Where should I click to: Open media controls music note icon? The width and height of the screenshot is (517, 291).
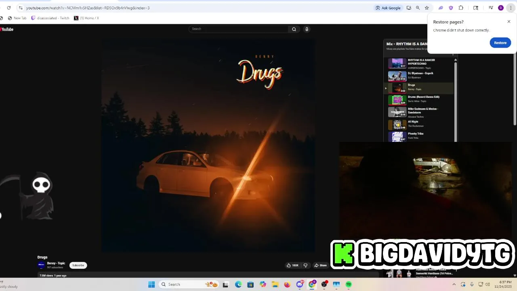[491, 8]
